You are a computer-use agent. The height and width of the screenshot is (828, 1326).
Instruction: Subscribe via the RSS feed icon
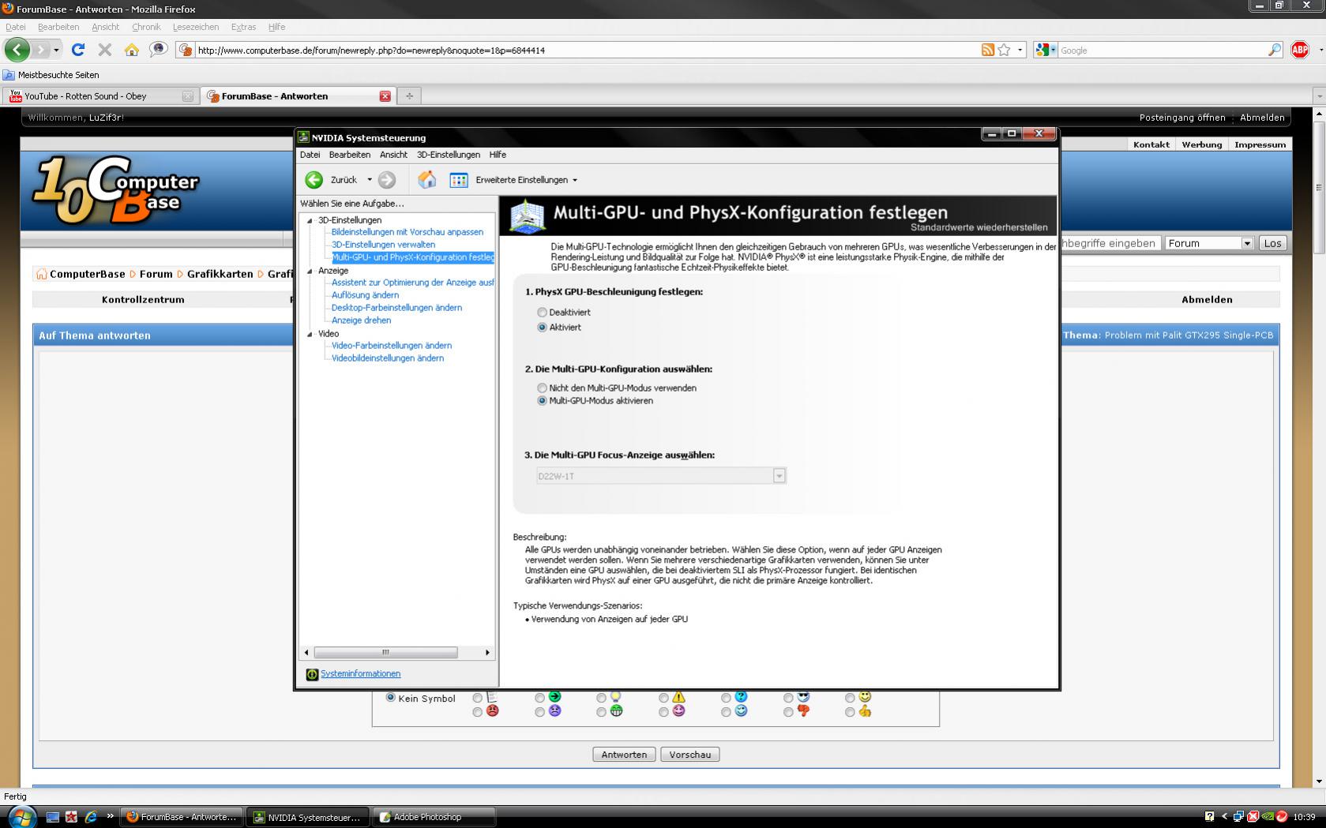tap(988, 50)
